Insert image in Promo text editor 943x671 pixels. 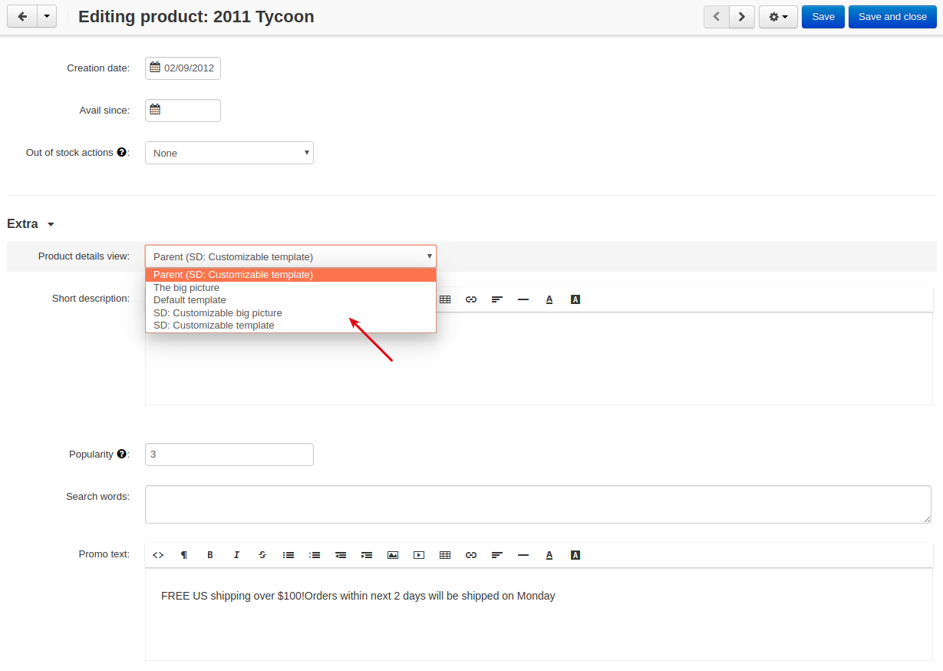393,555
